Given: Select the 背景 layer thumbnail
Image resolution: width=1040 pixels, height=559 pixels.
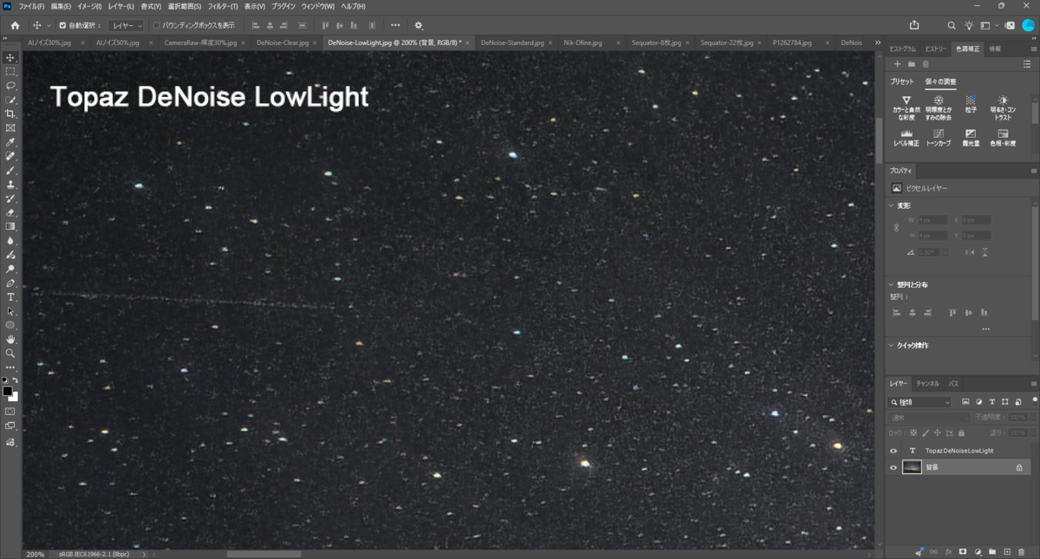Looking at the screenshot, I should tap(912, 467).
